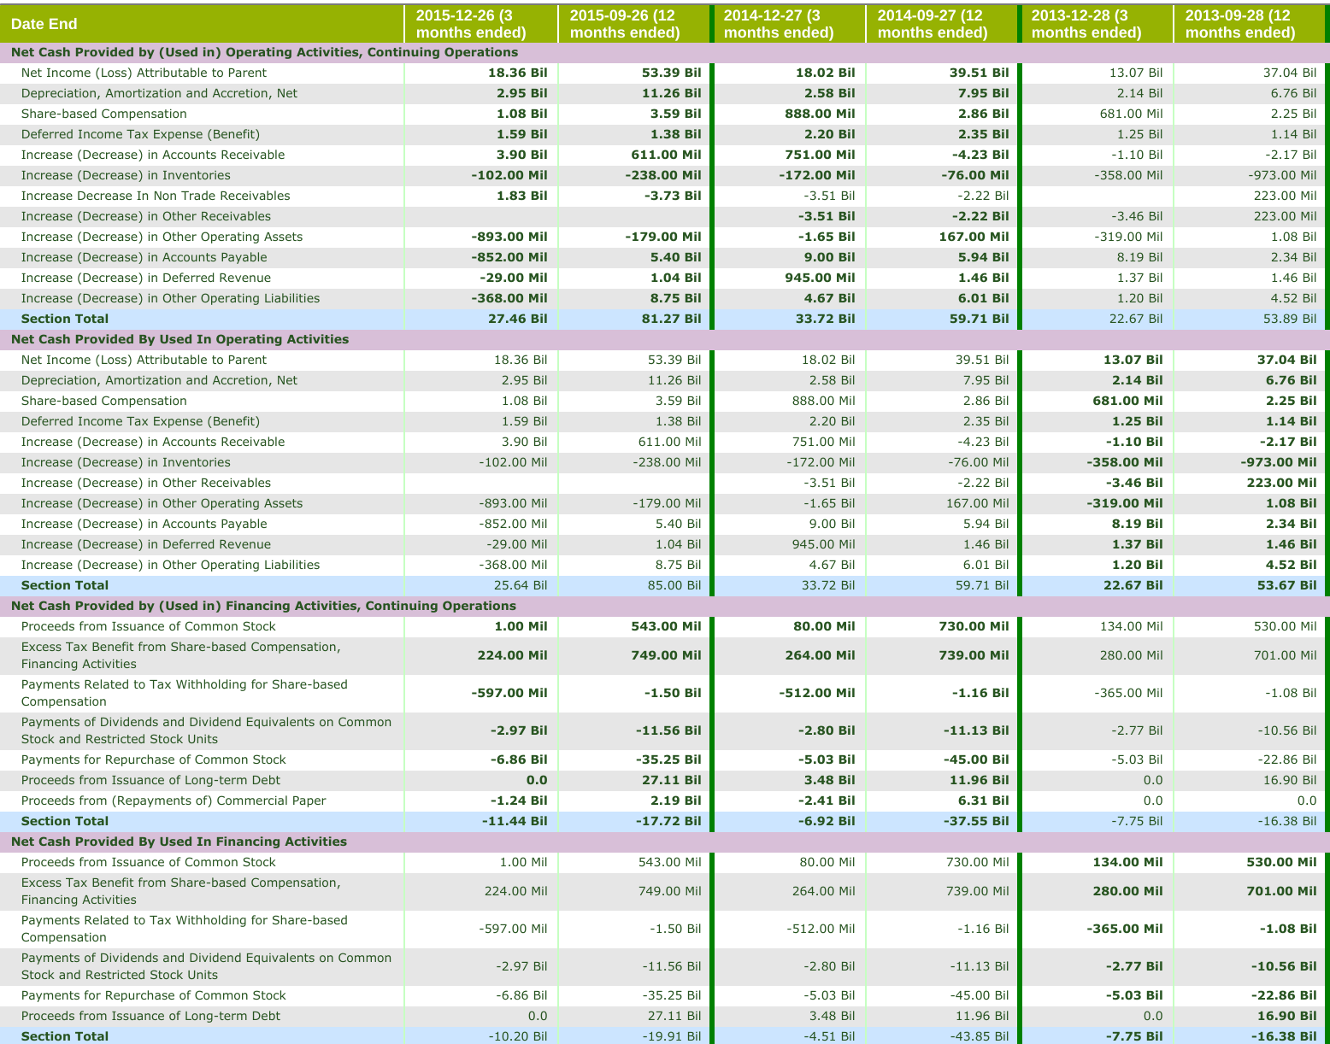1330x1044 pixels.
Task: Click the -4.51 Bil section total
Action: coord(828,1036)
